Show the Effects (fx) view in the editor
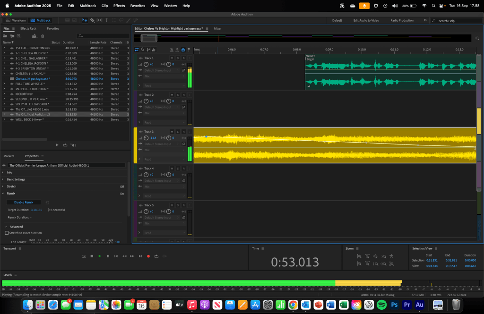Screen dimensions: 484x314 [143, 50]
